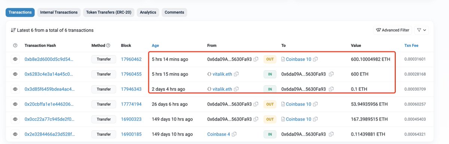Open the Comments tab
This screenshot has height=144, width=449.
click(x=174, y=12)
